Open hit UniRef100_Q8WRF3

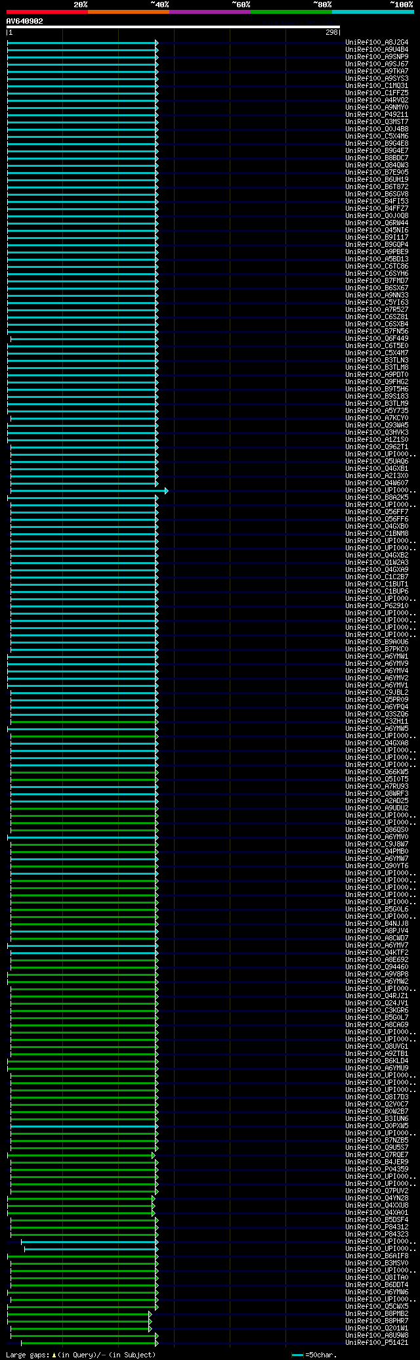coord(377,794)
